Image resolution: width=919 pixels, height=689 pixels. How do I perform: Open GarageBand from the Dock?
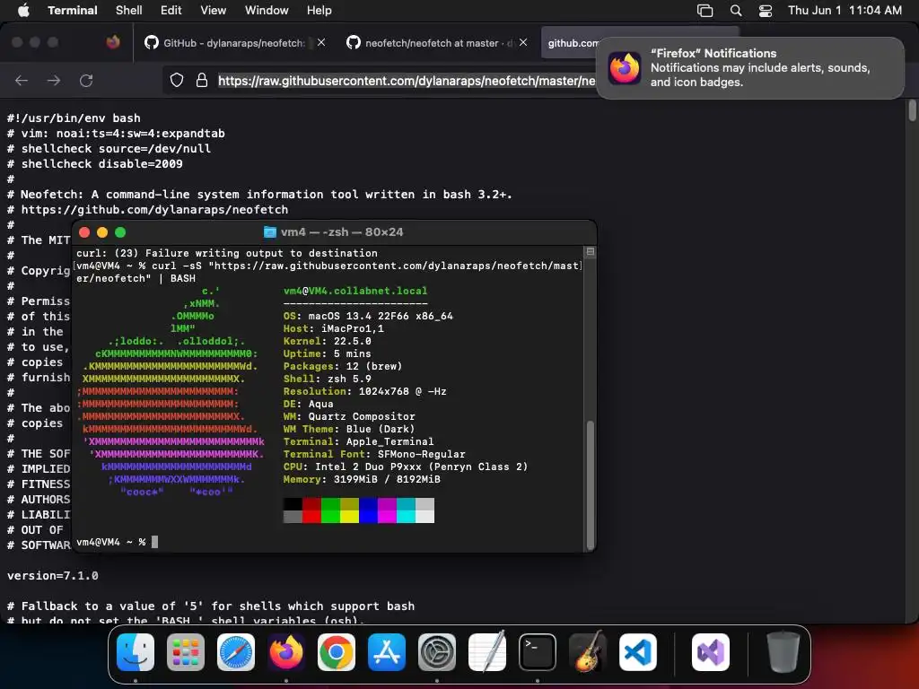pos(588,652)
